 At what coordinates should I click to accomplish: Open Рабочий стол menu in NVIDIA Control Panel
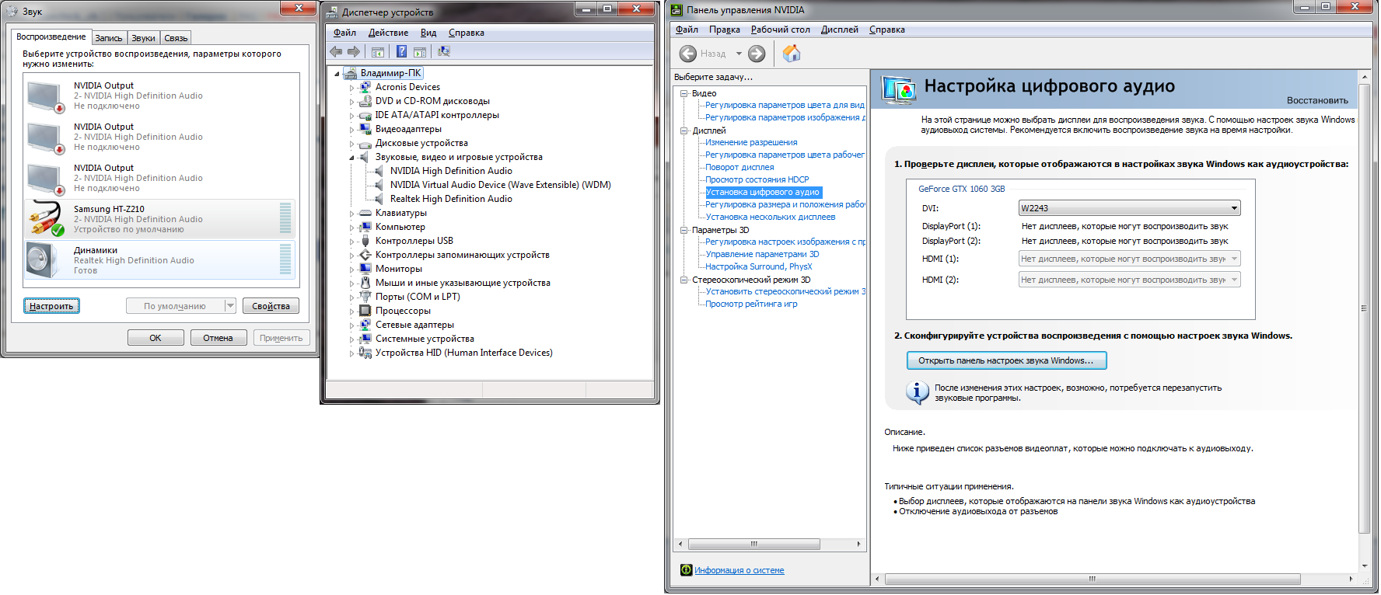(x=780, y=30)
